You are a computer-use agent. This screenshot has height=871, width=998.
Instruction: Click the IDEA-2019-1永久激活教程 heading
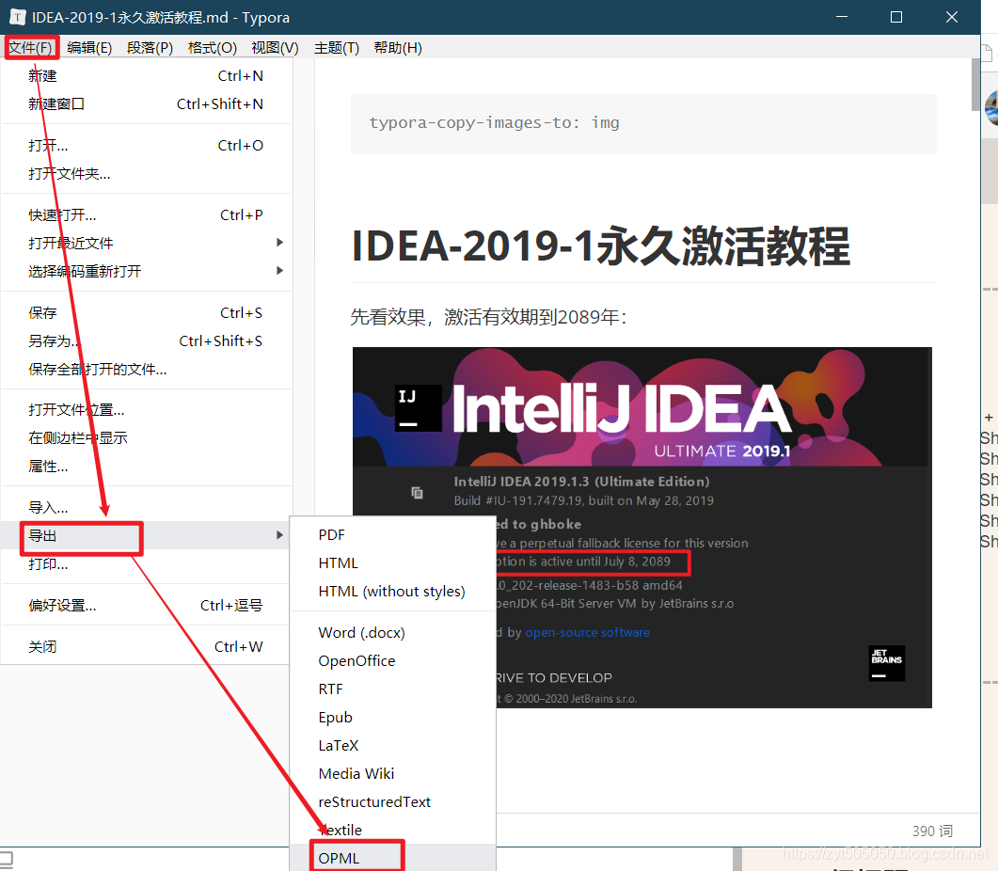coord(601,246)
